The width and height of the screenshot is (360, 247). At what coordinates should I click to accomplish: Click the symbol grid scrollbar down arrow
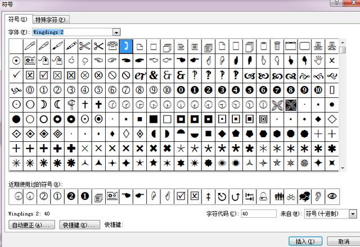pos(343,168)
